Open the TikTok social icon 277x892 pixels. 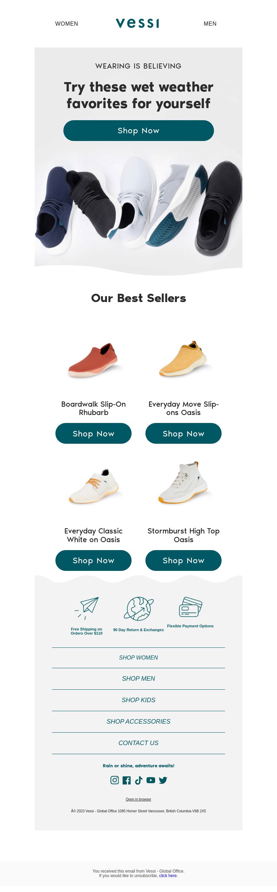139,780
